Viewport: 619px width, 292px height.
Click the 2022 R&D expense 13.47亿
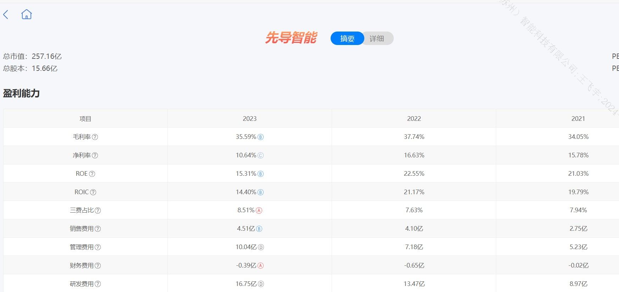coord(414,284)
